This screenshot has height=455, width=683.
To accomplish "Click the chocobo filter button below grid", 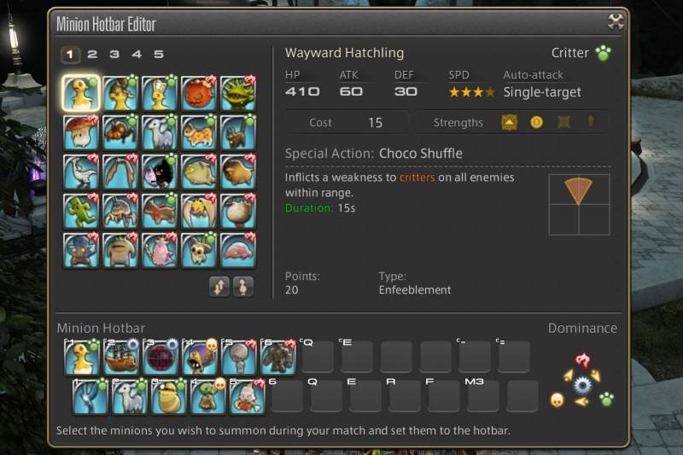I will pos(243,287).
